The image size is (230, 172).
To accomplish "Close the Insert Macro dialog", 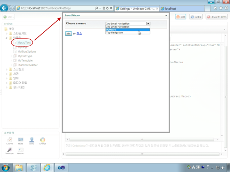I will tap(166, 15).
